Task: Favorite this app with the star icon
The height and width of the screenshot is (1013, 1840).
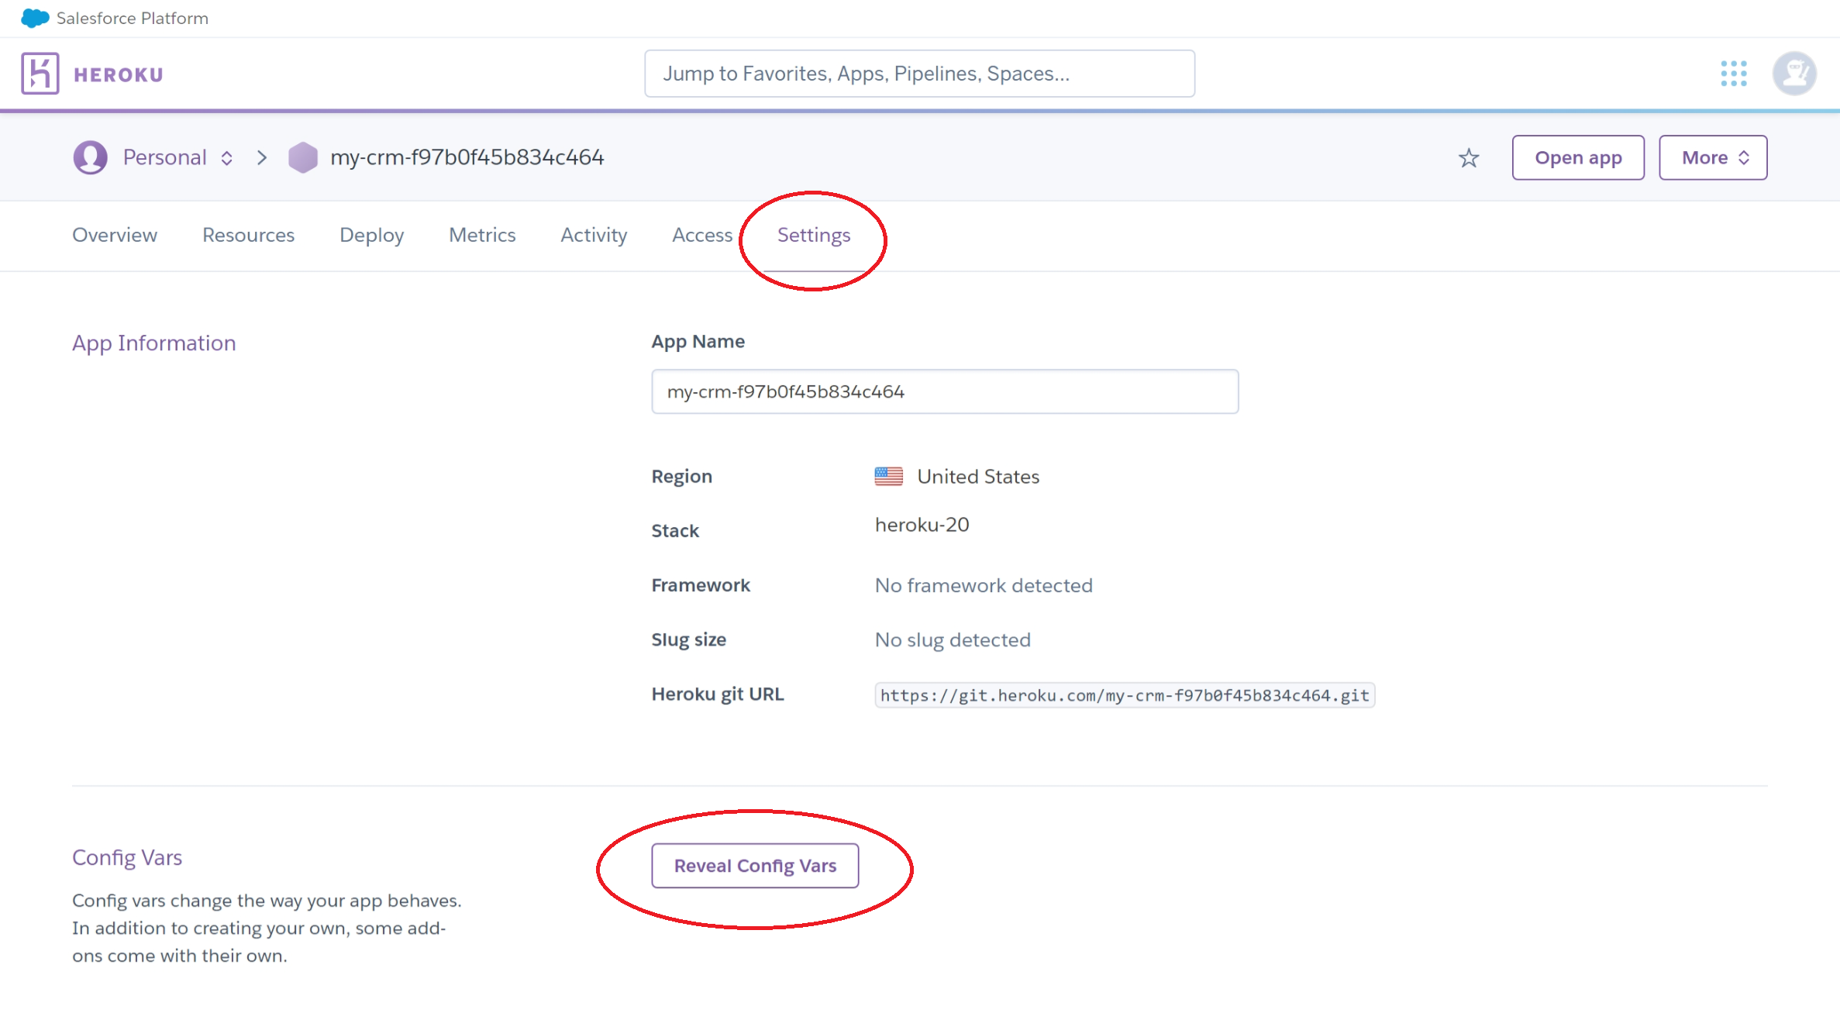Action: (1468, 158)
